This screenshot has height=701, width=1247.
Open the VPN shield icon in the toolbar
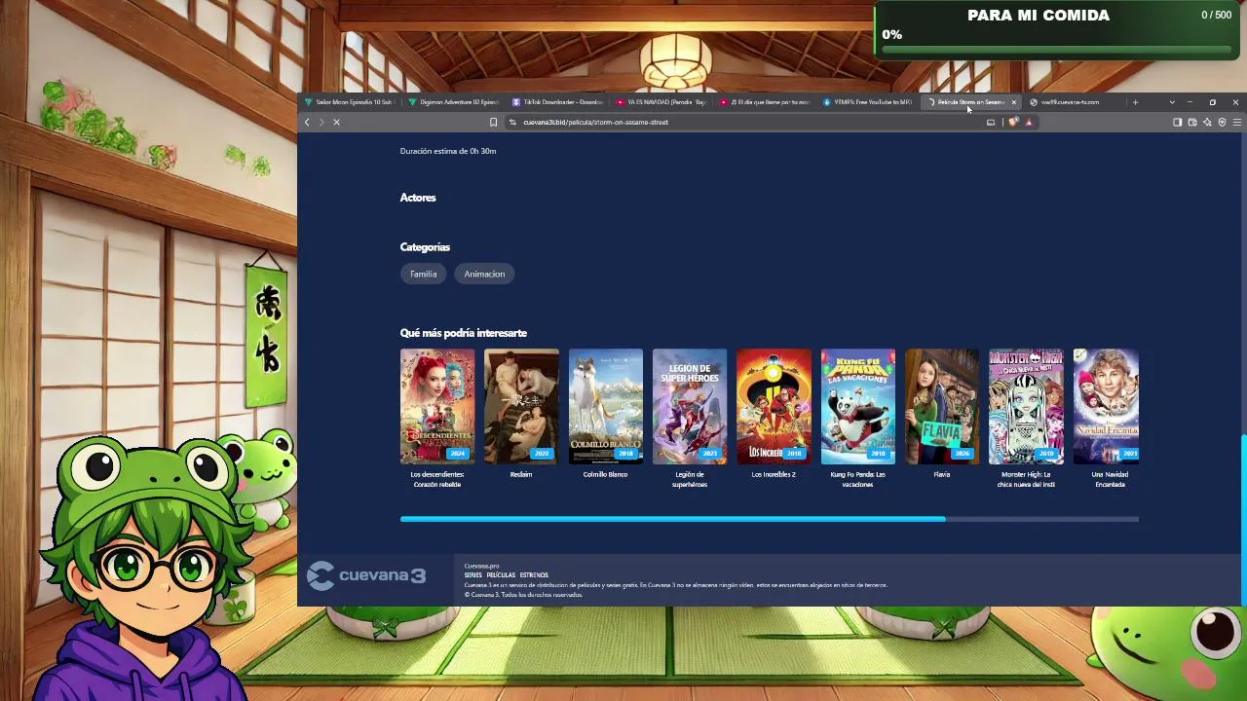[1222, 122]
